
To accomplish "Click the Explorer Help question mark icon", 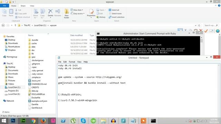I will point(219,6).
